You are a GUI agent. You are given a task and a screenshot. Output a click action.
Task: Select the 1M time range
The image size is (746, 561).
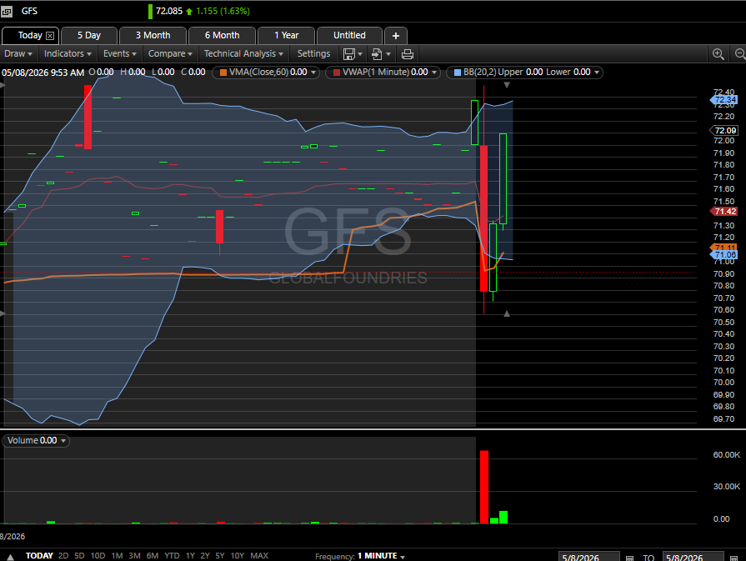tap(117, 555)
